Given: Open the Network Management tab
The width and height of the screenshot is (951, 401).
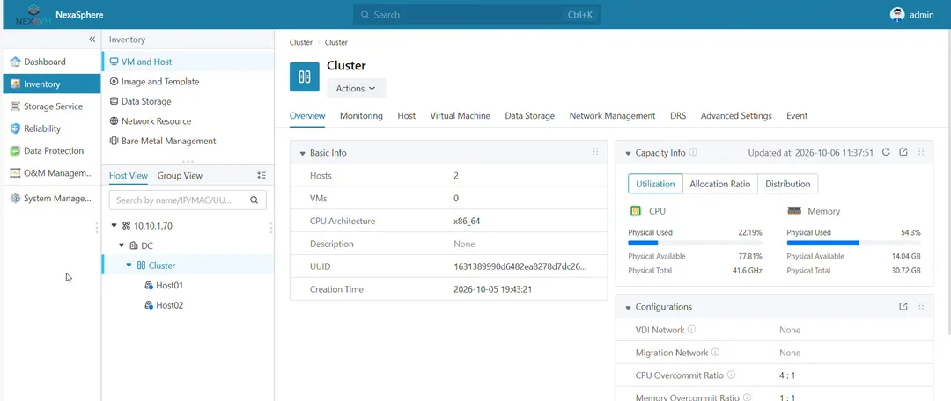Looking at the screenshot, I should [612, 116].
